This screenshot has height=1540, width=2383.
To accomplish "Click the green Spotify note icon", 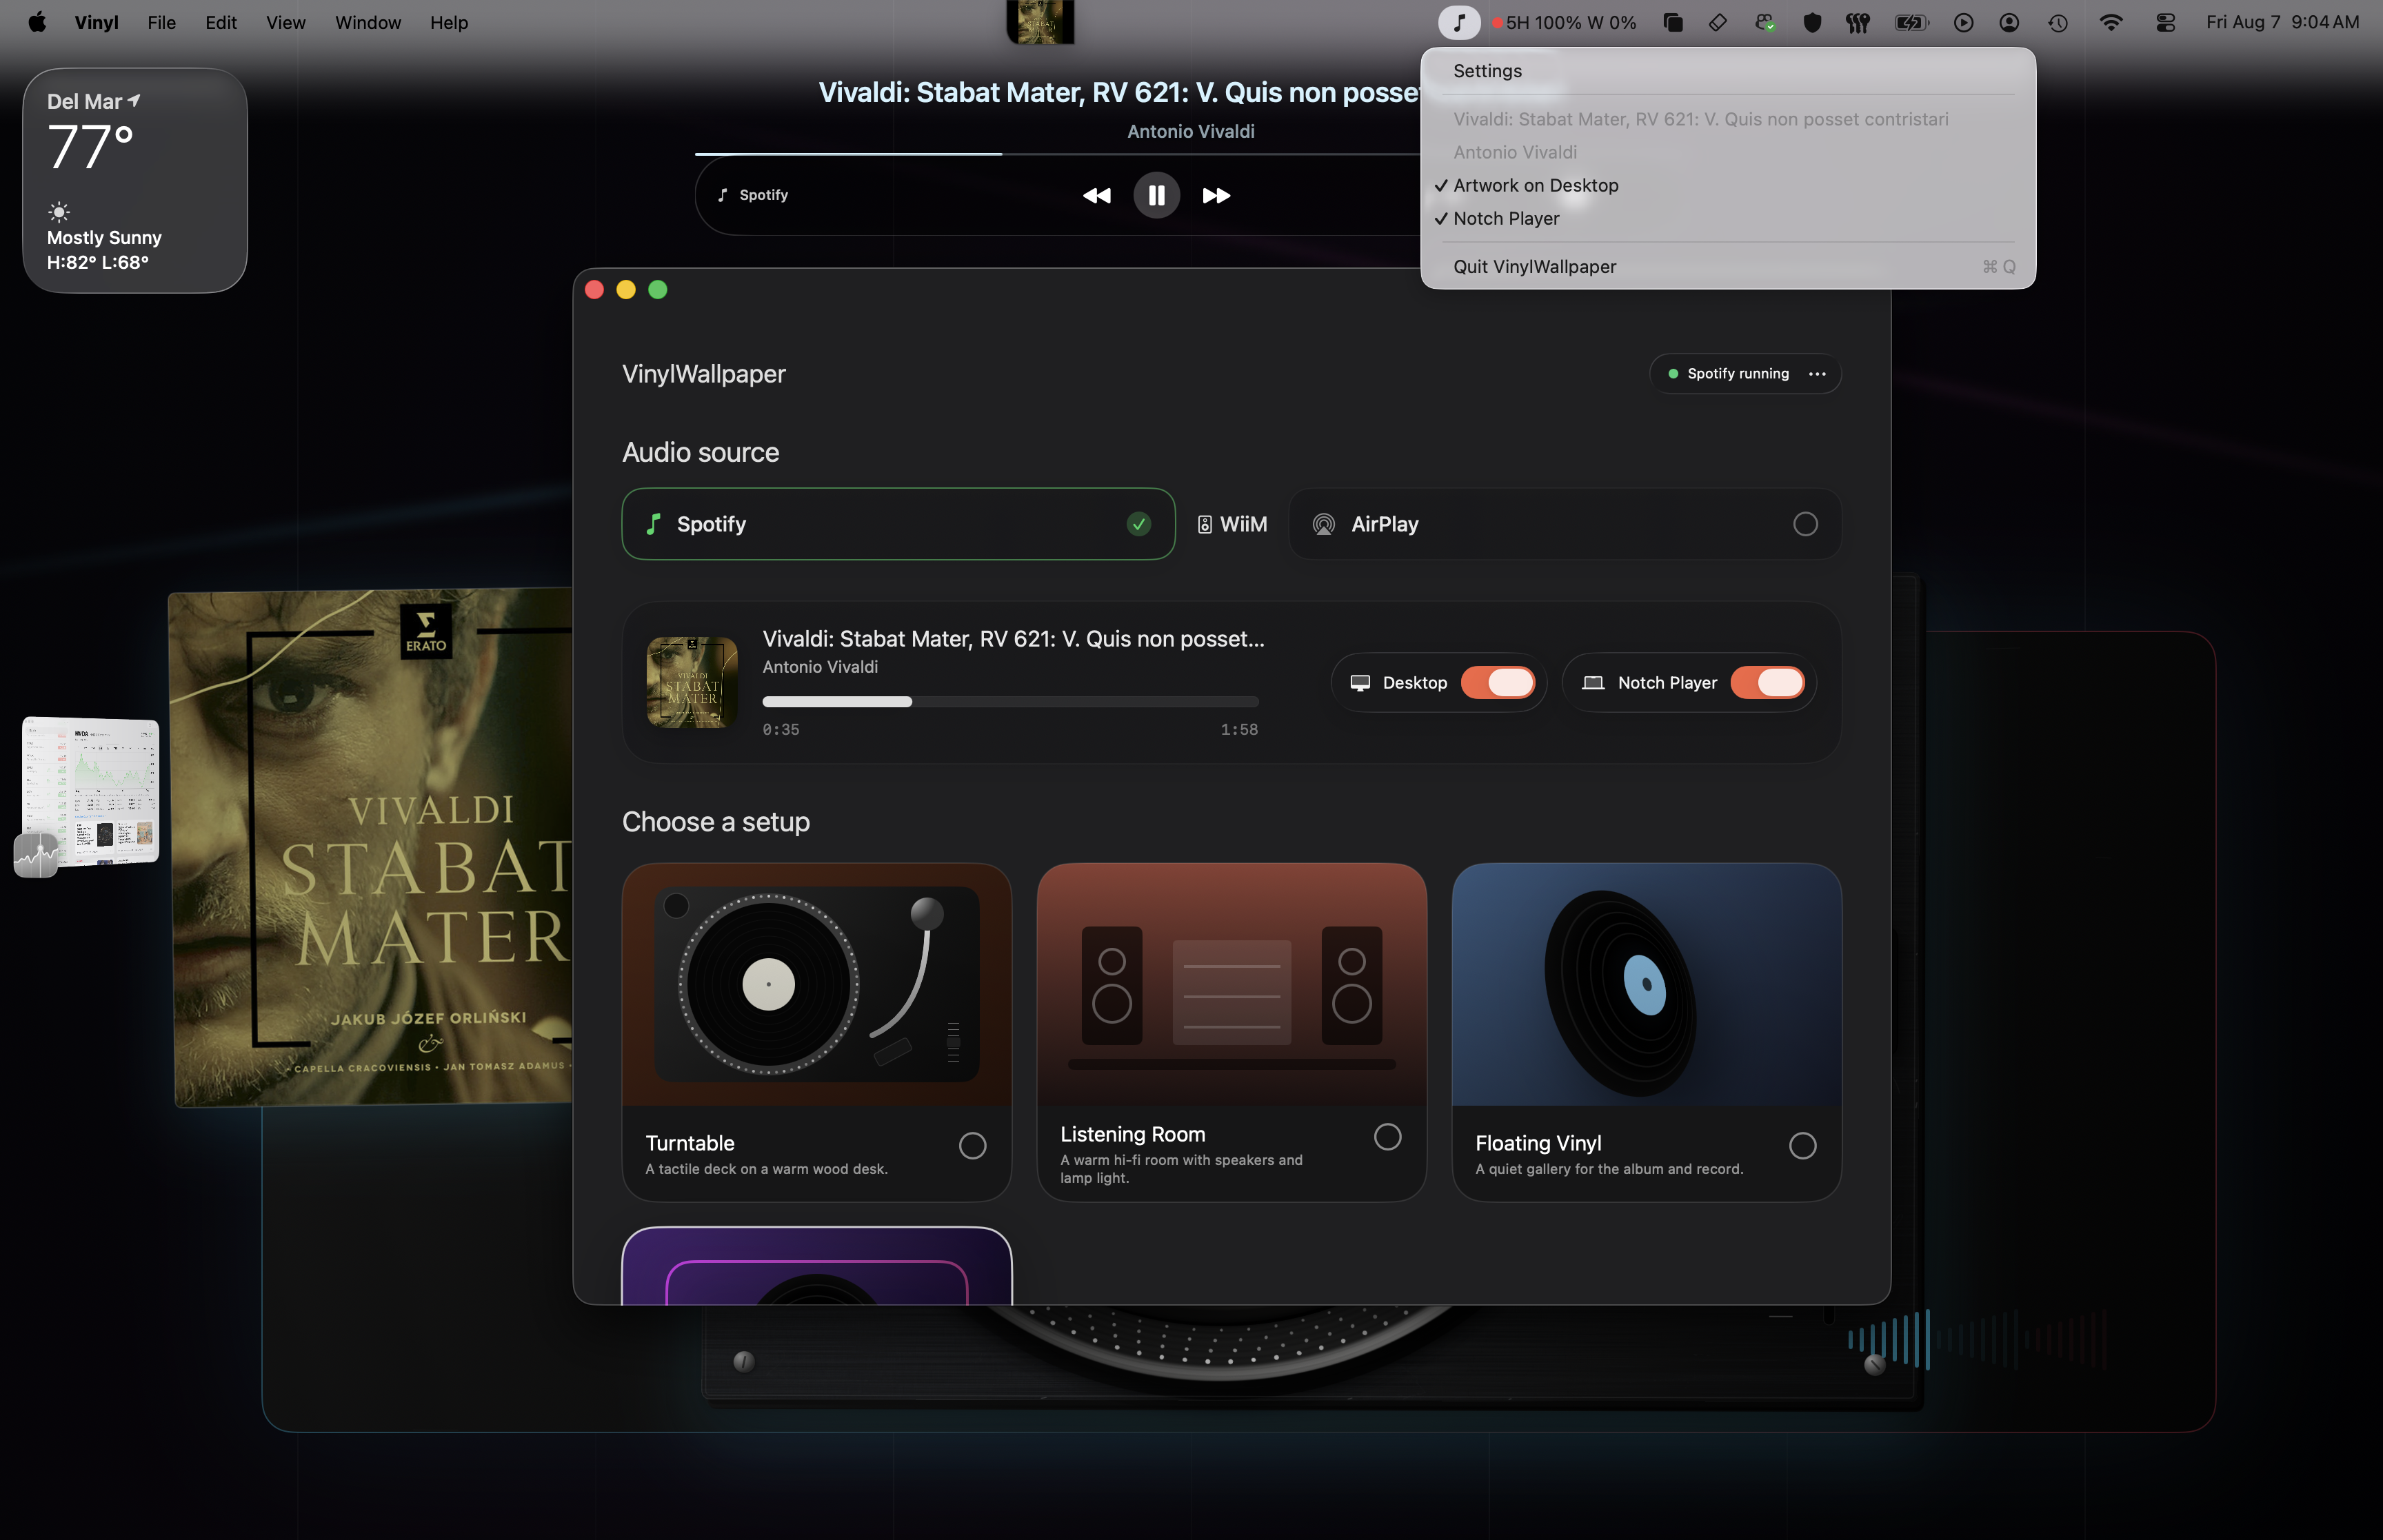I will [654, 524].
